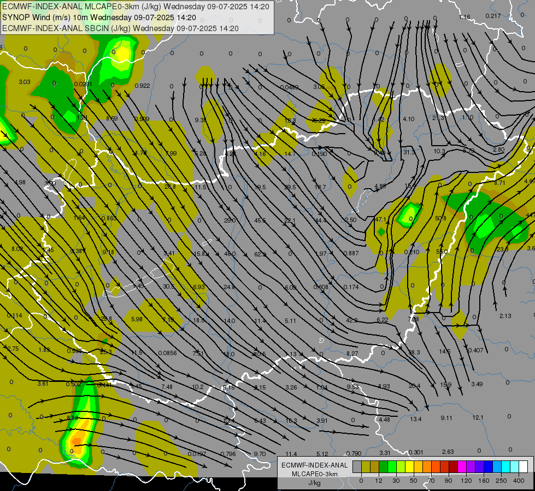Pick the dark green legend swatch
This screenshot has width=535, height=491.
tap(383, 466)
